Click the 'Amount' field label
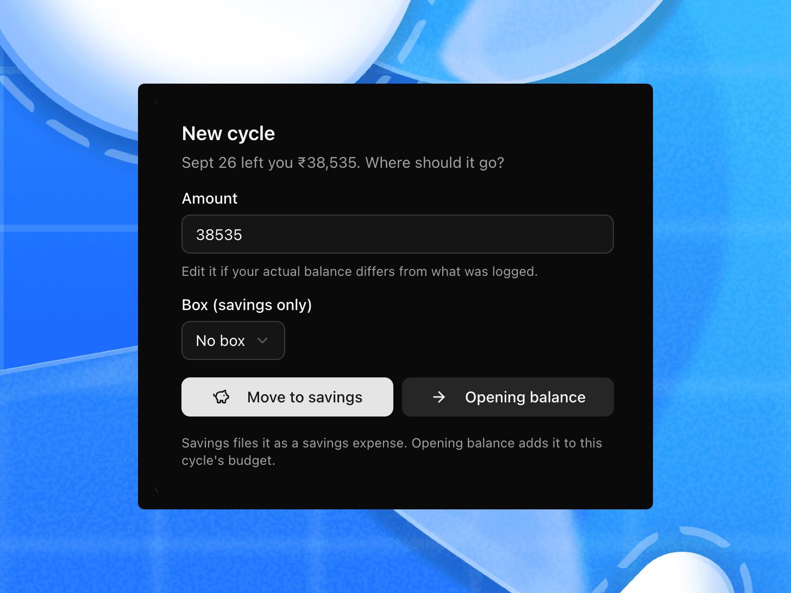Screen dimensions: 791x593 pyautogui.click(x=210, y=199)
